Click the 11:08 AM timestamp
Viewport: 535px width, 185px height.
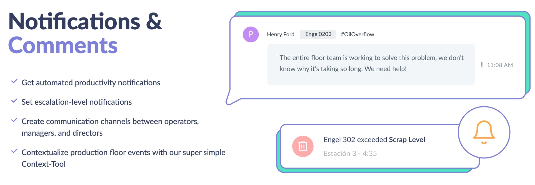click(x=500, y=65)
